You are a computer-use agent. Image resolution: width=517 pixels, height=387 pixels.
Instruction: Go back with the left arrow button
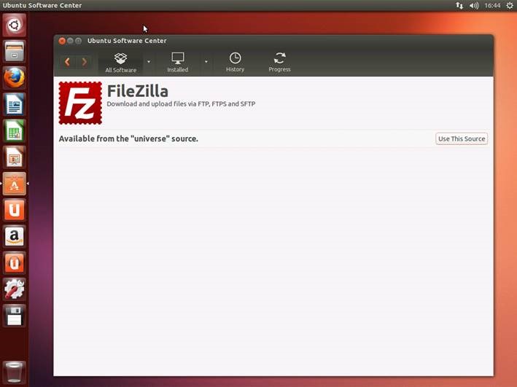pos(68,62)
